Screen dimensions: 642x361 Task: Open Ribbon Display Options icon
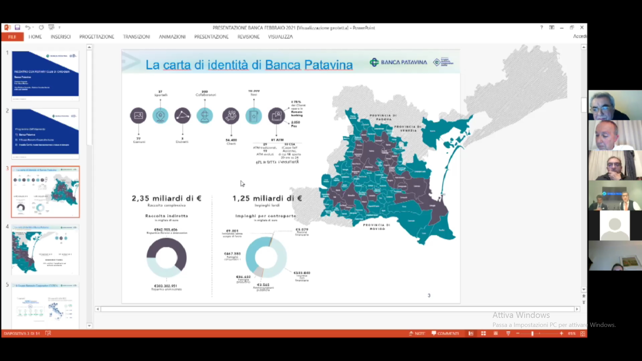(552, 27)
